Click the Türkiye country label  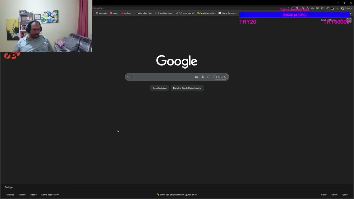click(x=9, y=187)
